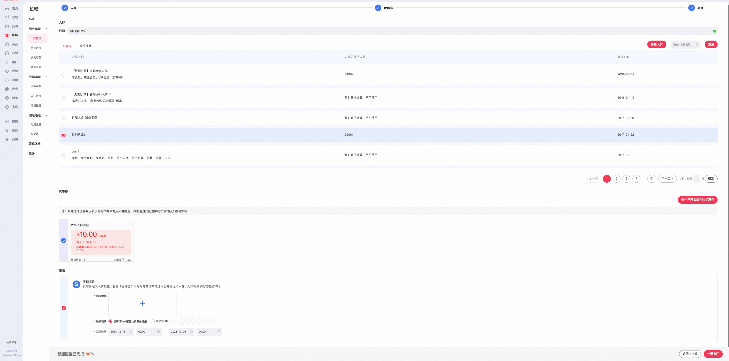
Task: Switch to the 系统推荐 tab
Action: coord(85,46)
